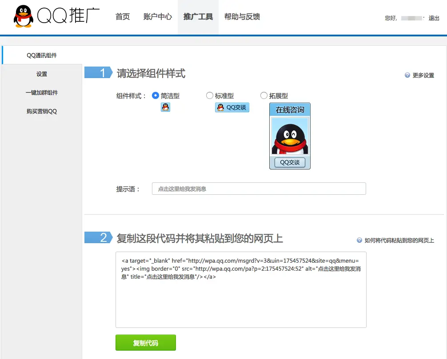Select the 标准型 component style
This screenshot has width=447, height=359.
pos(209,95)
